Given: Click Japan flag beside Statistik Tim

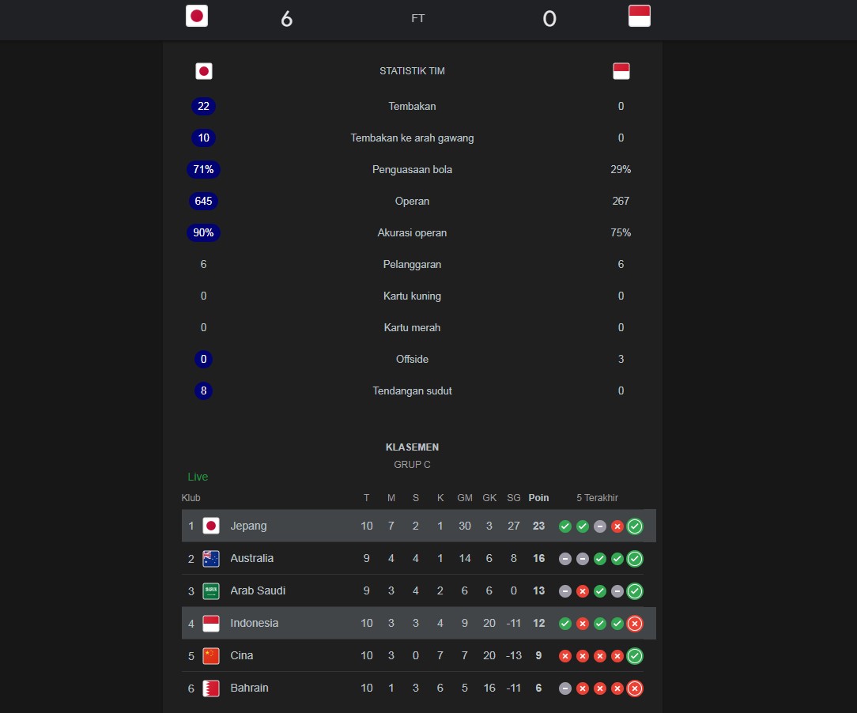Looking at the screenshot, I should (204, 71).
